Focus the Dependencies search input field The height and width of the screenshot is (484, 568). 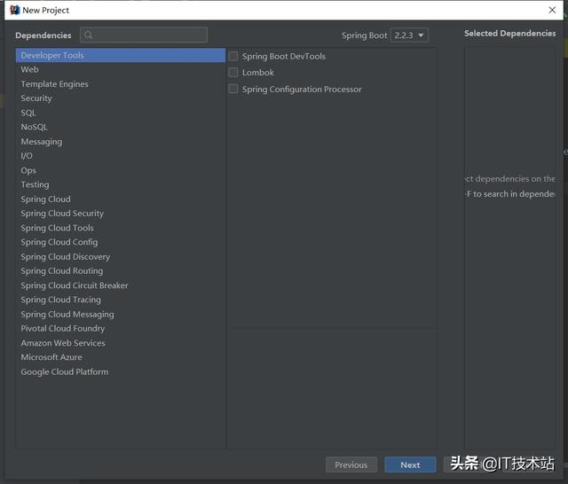144,35
